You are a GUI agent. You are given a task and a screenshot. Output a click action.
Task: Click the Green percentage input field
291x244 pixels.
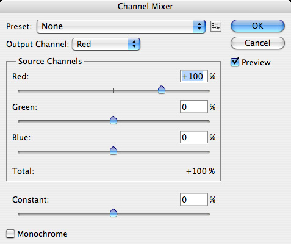[x=194, y=107]
